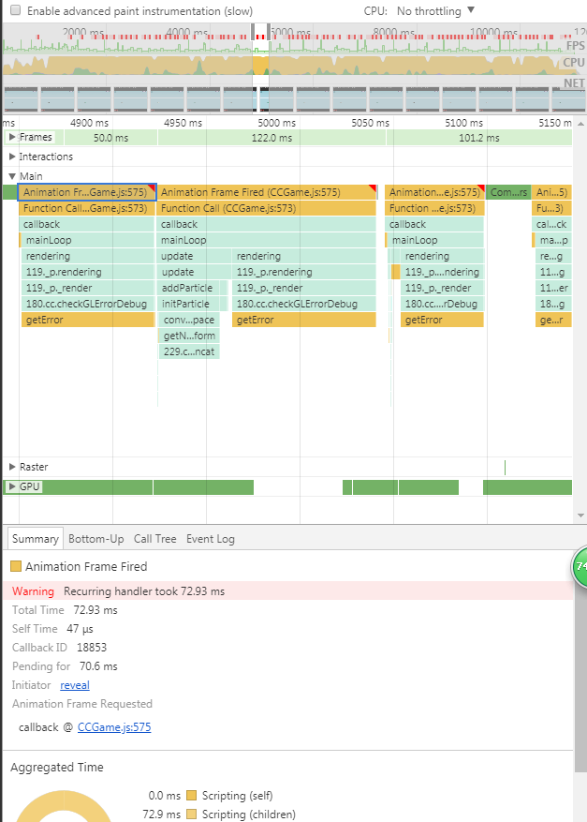
Task: Click the Aggregated Time heading
Action: point(57,767)
